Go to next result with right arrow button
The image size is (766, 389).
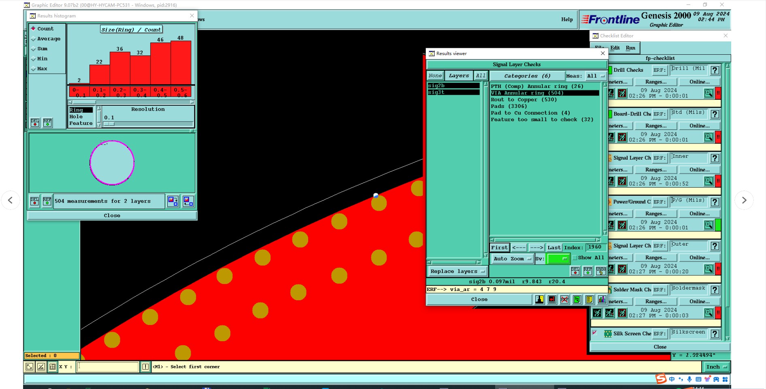point(536,248)
